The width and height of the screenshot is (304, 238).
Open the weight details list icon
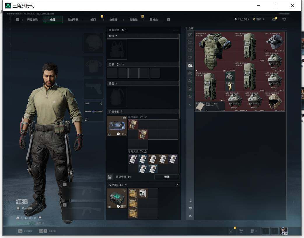coord(40,218)
